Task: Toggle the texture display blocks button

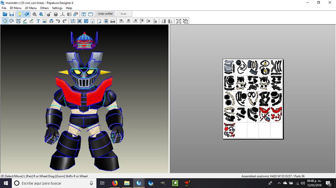Action: coord(27,14)
